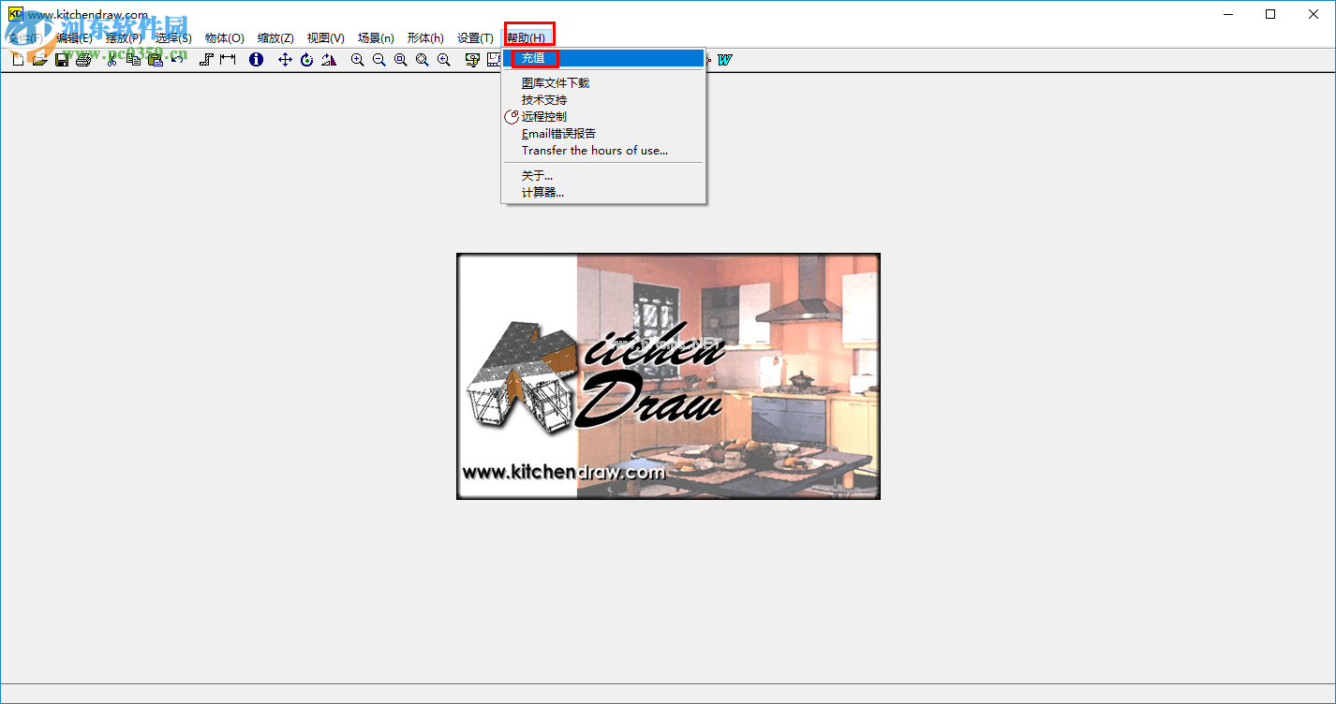Open the 设置(T) menu
Viewport: 1336px width, 704px height.
[x=475, y=38]
